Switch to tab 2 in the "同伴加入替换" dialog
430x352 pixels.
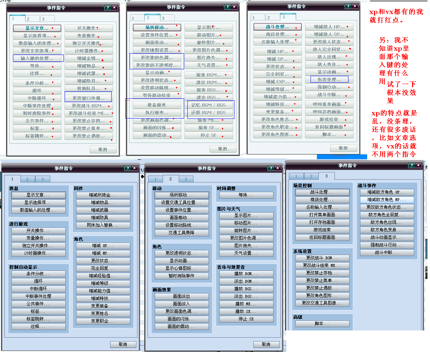click(27, 179)
